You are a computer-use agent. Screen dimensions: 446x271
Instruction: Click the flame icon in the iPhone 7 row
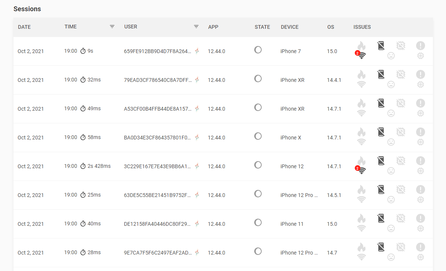coord(362,46)
